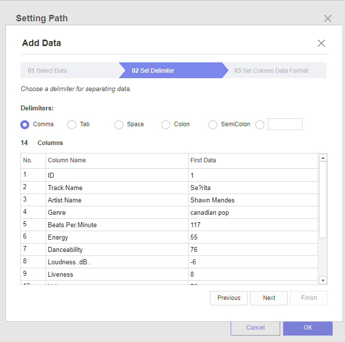The width and height of the screenshot is (345, 342).
Task: Pick the Colon delimiter radio button
Action: (166, 125)
